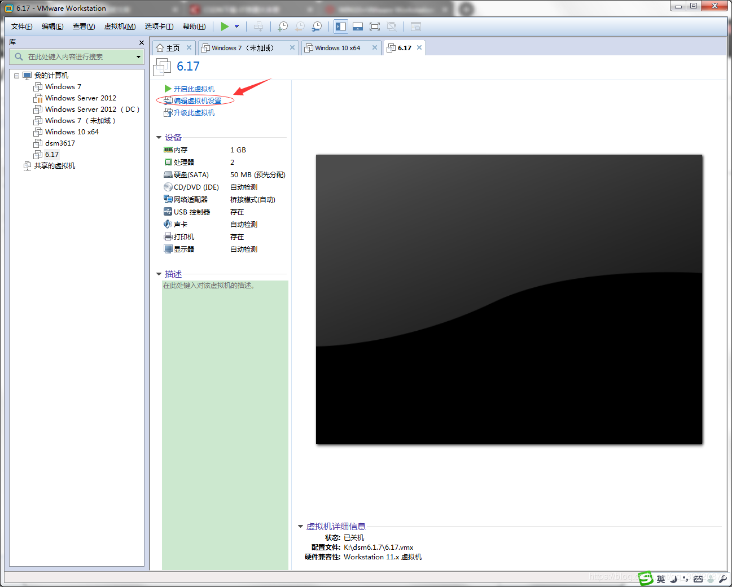The image size is (732, 587).
Task: Click the Unity mode toolbar icon
Action: [392, 27]
